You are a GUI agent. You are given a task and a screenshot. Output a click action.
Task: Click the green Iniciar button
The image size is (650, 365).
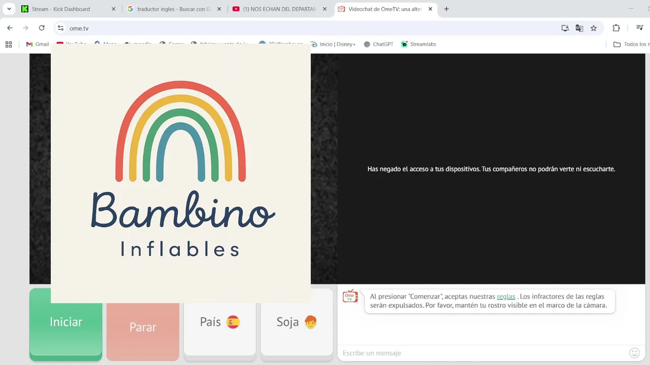[x=66, y=322]
